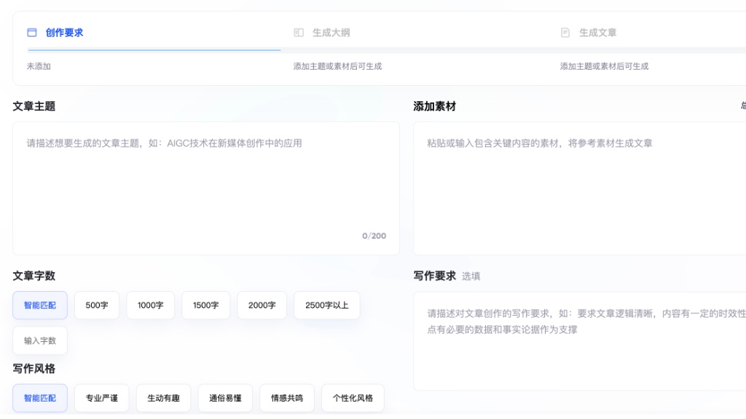Select the 1000字 word count option
This screenshot has height=419, width=746.
click(150, 305)
